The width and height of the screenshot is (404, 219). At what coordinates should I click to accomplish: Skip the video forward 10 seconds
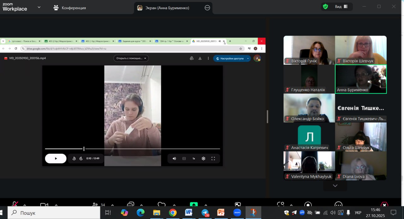81,158
